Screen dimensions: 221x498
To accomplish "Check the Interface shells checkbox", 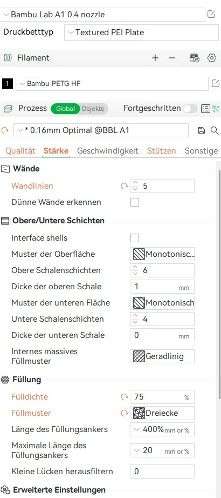I will [135, 238].
